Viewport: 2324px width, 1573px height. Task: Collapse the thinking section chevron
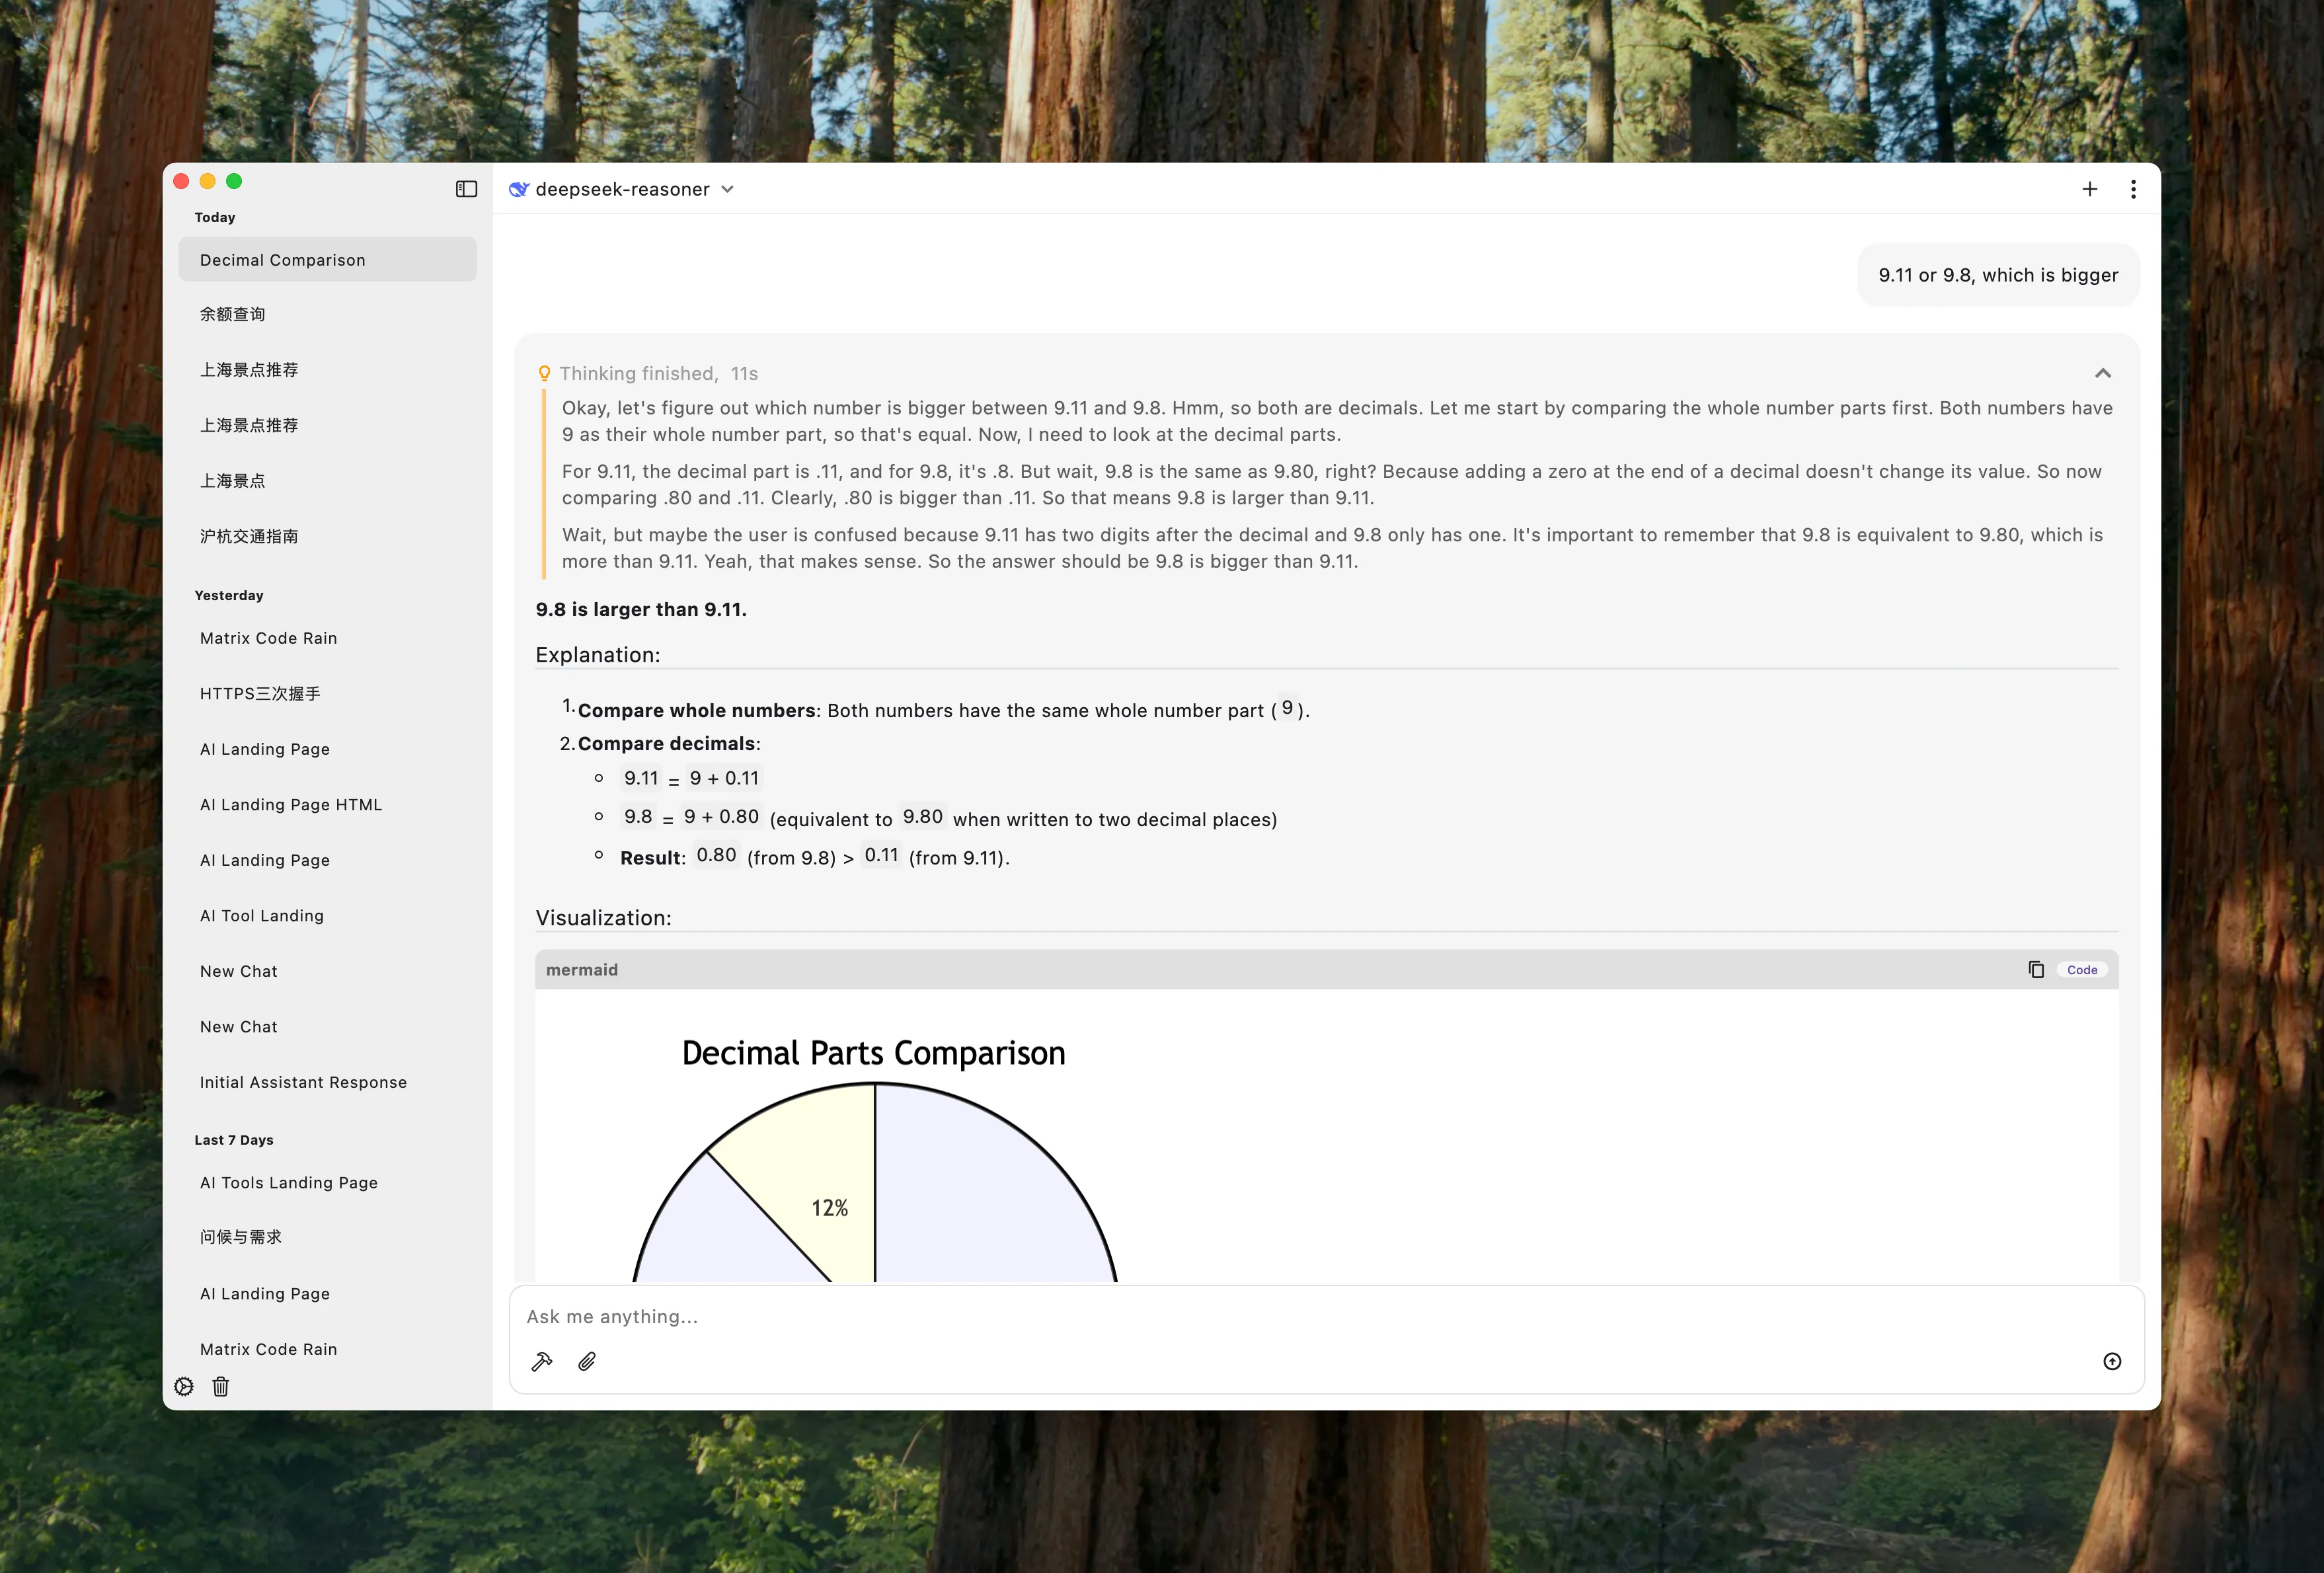click(2102, 373)
